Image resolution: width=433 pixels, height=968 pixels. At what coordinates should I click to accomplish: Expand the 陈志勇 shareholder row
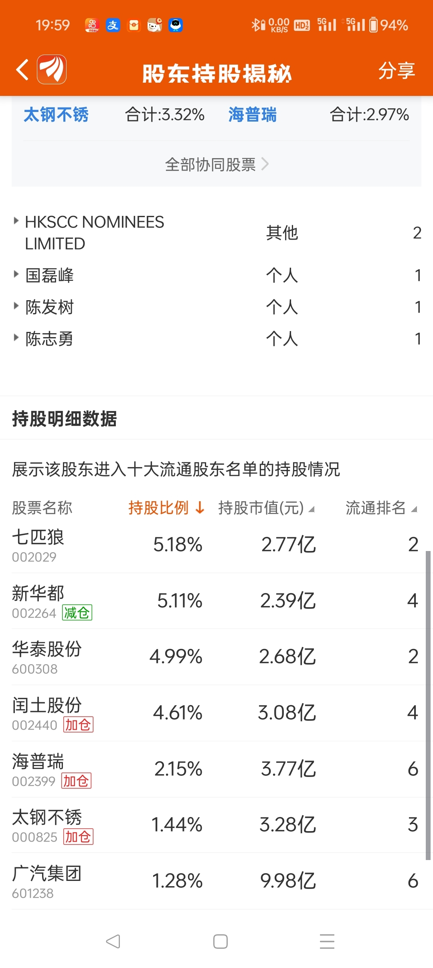[x=216, y=339]
